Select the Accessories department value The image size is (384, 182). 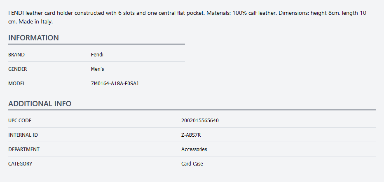coord(194,149)
